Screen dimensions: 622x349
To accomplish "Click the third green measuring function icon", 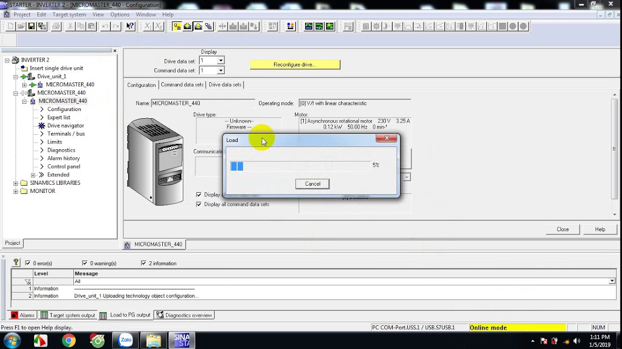I will tap(330, 26).
